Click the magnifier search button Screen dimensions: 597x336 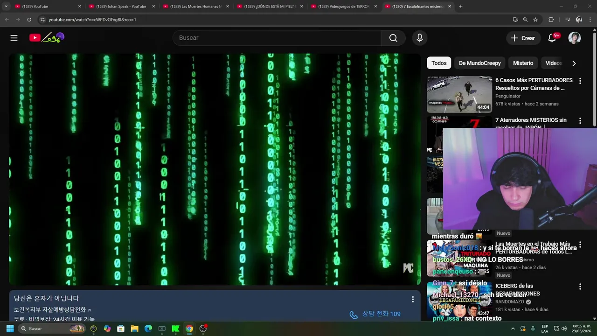393,38
